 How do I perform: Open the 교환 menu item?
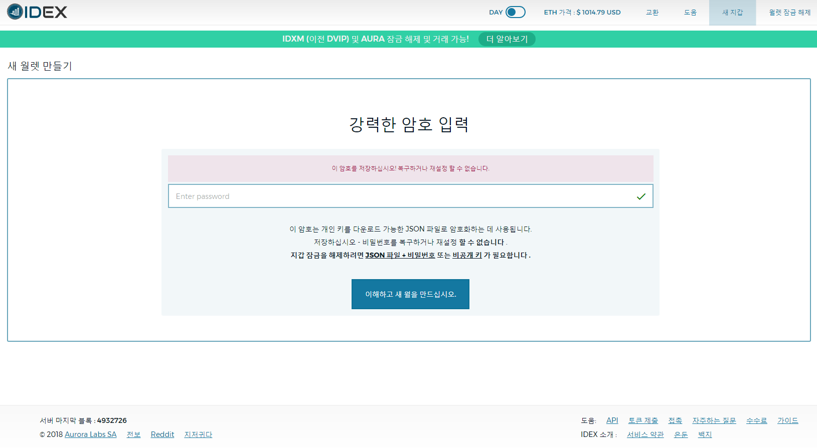pyautogui.click(x=652, y=13)
